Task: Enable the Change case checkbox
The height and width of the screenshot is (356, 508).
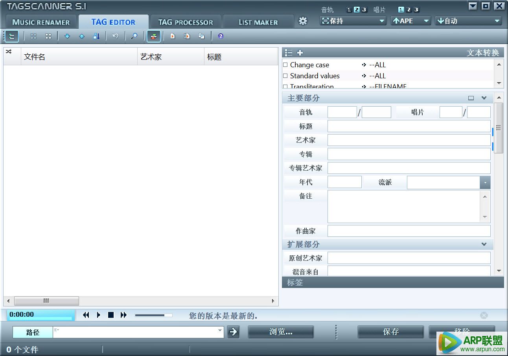Action: click(x=285, y=65)
